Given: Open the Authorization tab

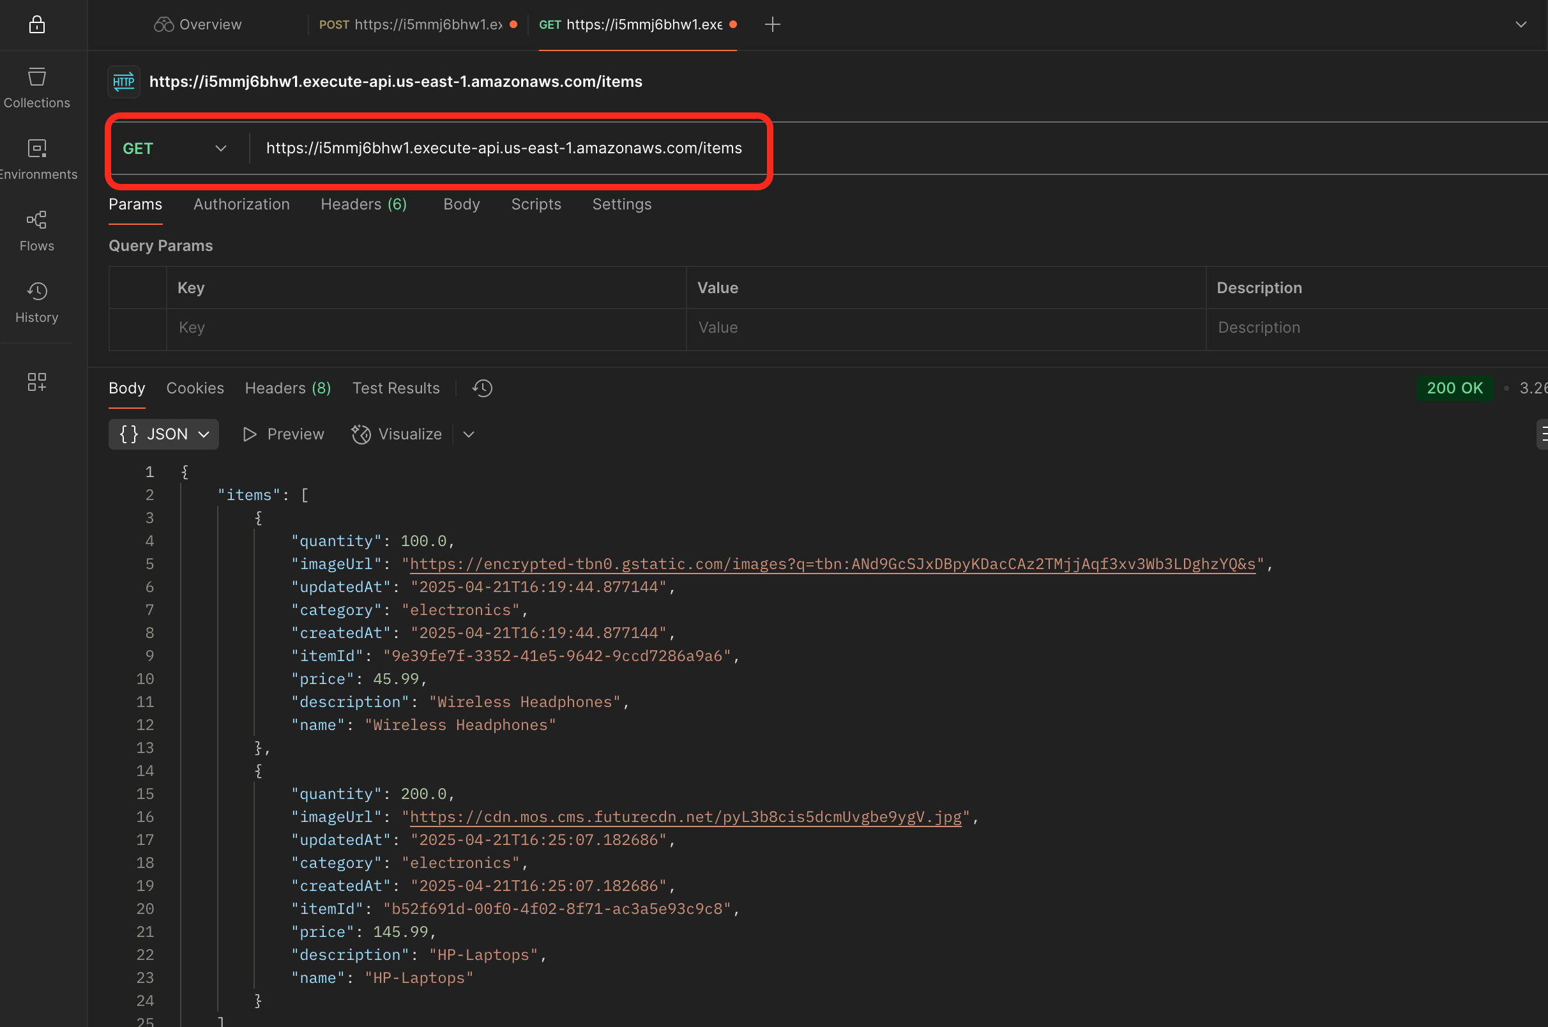Looking at the screenshot, I should click(241, 204).
